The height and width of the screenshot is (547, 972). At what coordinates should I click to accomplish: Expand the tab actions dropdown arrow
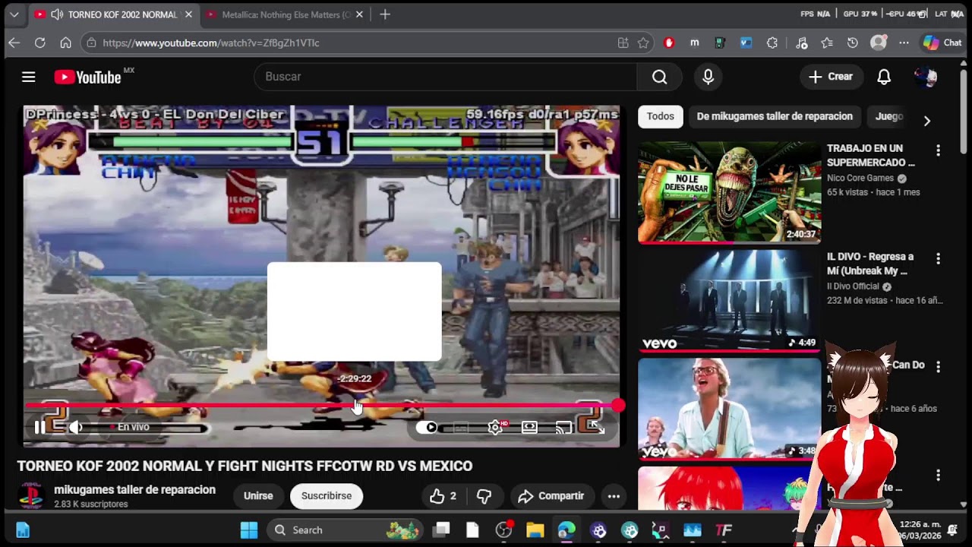(x=14, y=14)
